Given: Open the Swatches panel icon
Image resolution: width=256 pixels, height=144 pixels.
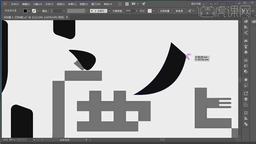Looking at the screenshot, I should [246, 41].
